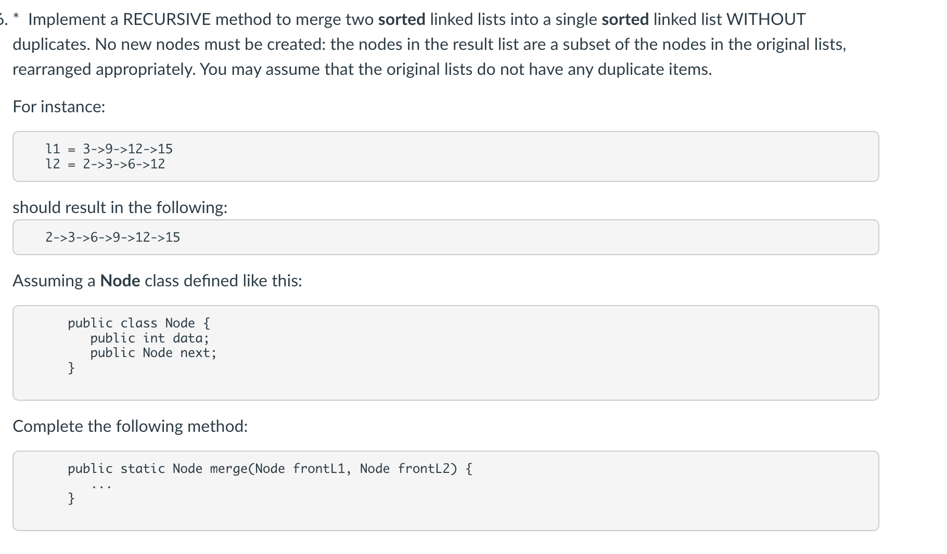
Task: Click the first bold 'sorted' word
Action: pos(402,19)
